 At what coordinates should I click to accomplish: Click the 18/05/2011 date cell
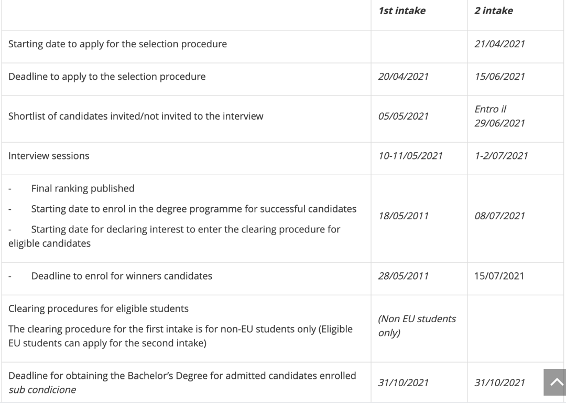[403, 216]
